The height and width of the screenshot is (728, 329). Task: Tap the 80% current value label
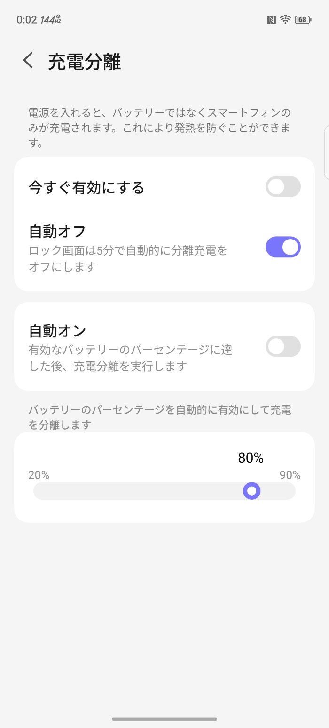tap(251, 458)
